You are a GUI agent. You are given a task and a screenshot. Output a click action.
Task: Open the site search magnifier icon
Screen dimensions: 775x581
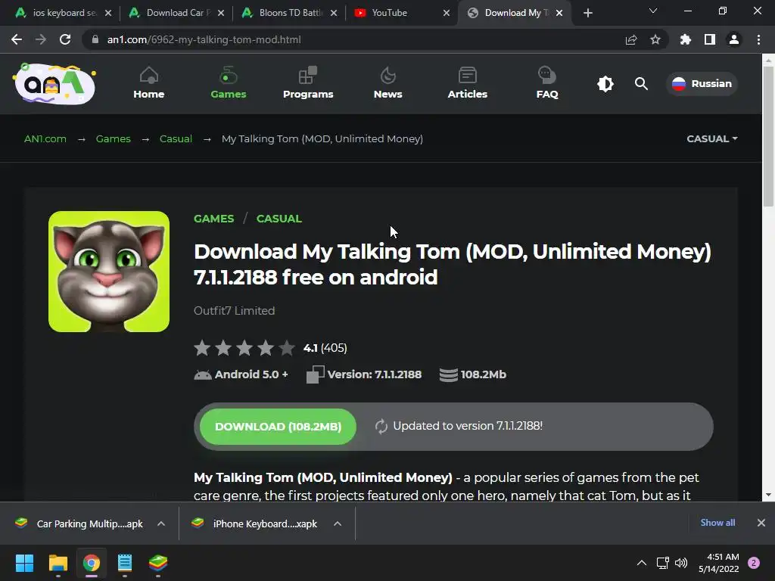click(641, 83)
